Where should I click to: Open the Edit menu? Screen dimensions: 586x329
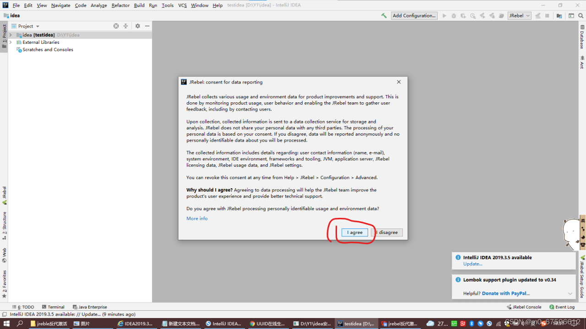[28, 5]
